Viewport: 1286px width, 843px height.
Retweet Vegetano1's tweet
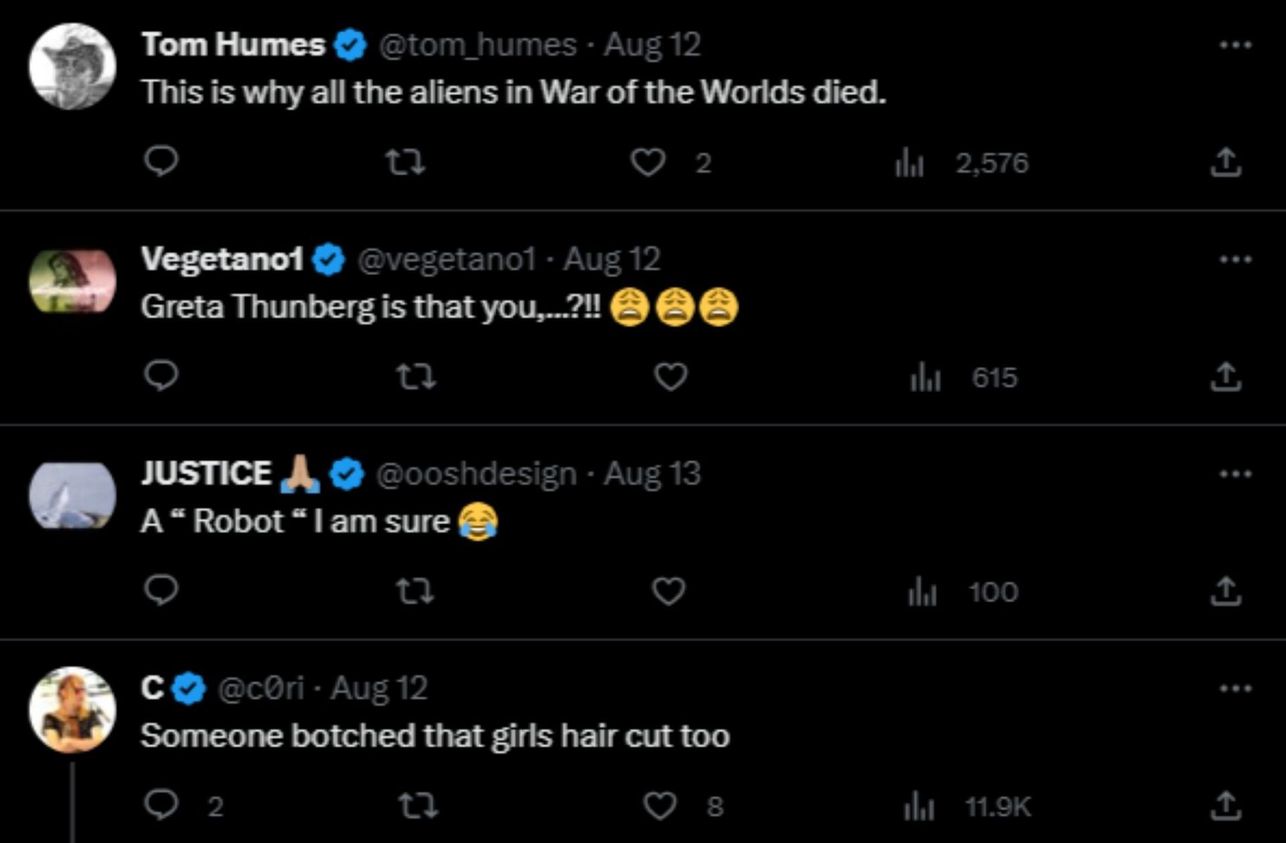coord(416,377)
